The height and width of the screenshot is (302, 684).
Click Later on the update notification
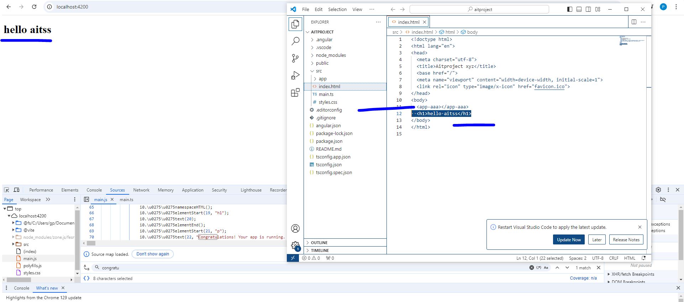[597, 240]
